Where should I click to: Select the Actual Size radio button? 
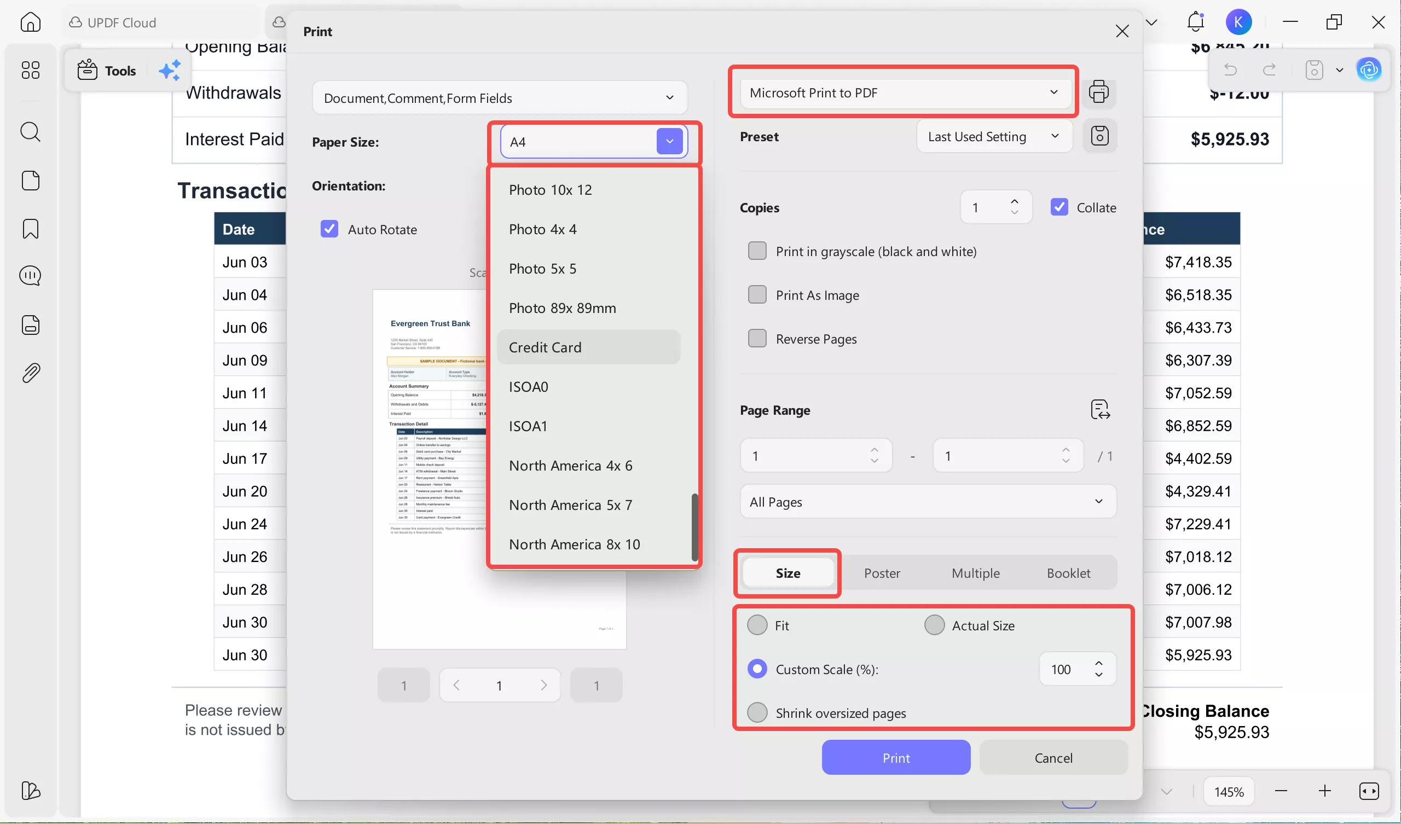(934, 624)
